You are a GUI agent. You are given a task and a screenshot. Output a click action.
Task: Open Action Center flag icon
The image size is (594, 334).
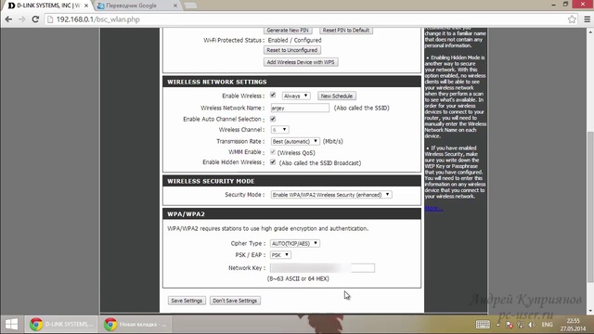[510, 325]
